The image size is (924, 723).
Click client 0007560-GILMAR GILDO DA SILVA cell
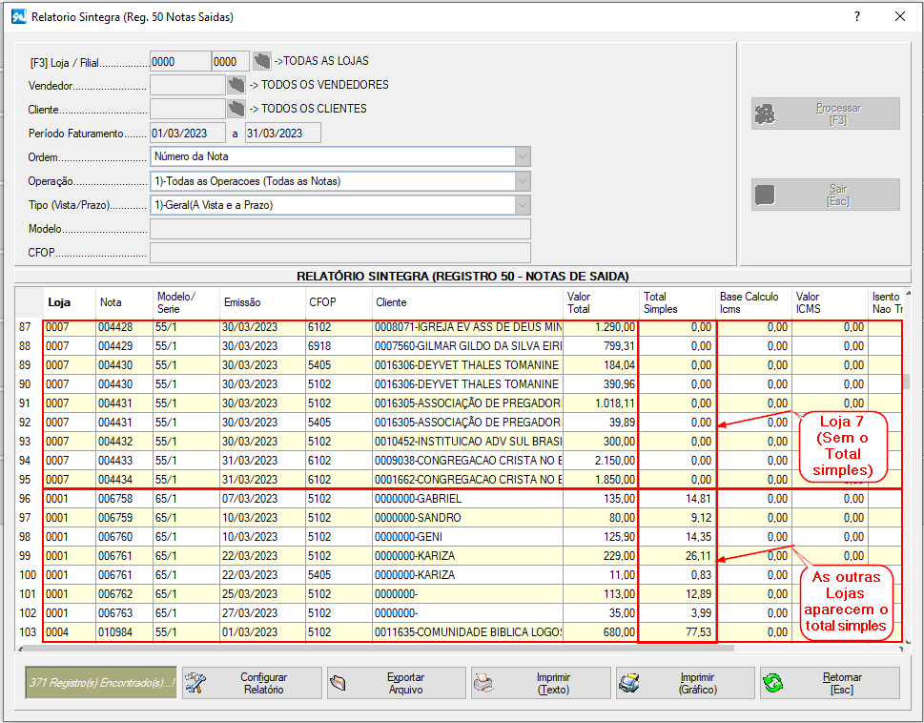coord(466,346)
